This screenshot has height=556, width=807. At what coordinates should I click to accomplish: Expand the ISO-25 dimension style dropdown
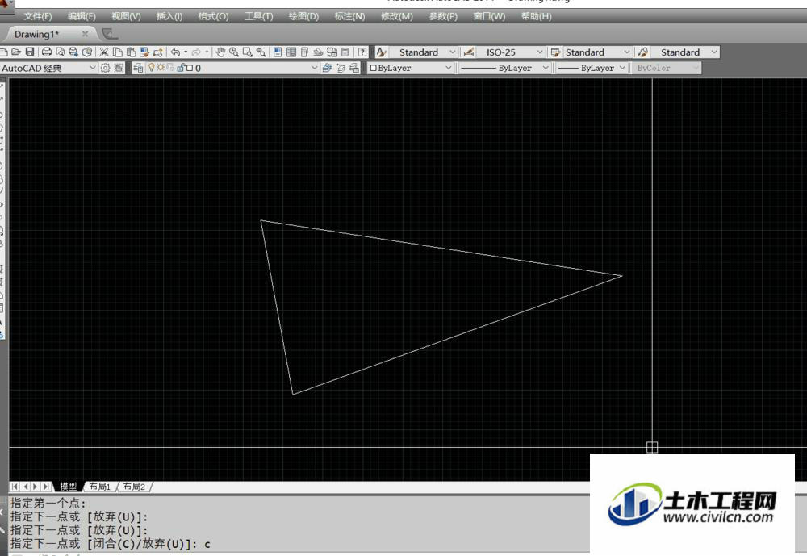pyautogui.click(x=539, y=52)
